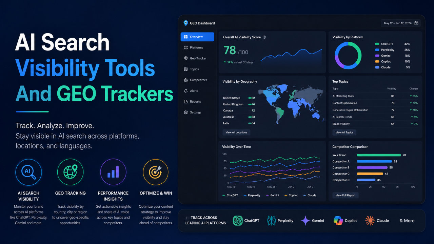Click the View All Locations button
The height and width of the screenshot is (244, 434).
(236, 132)
